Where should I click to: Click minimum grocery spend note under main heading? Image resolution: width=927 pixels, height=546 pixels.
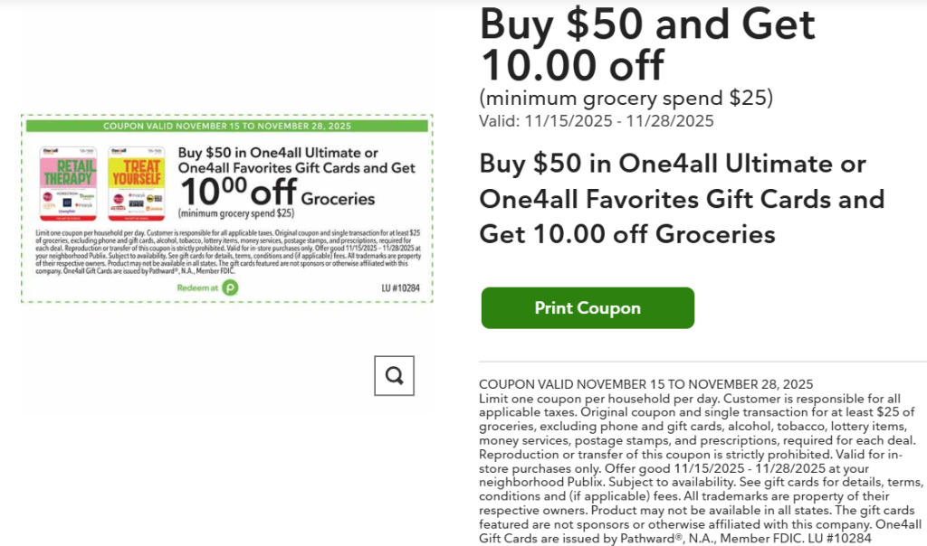coord(626,98)
